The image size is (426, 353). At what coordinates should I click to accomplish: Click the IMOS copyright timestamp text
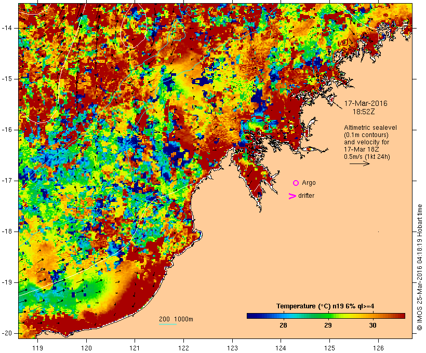pos(420,267)
